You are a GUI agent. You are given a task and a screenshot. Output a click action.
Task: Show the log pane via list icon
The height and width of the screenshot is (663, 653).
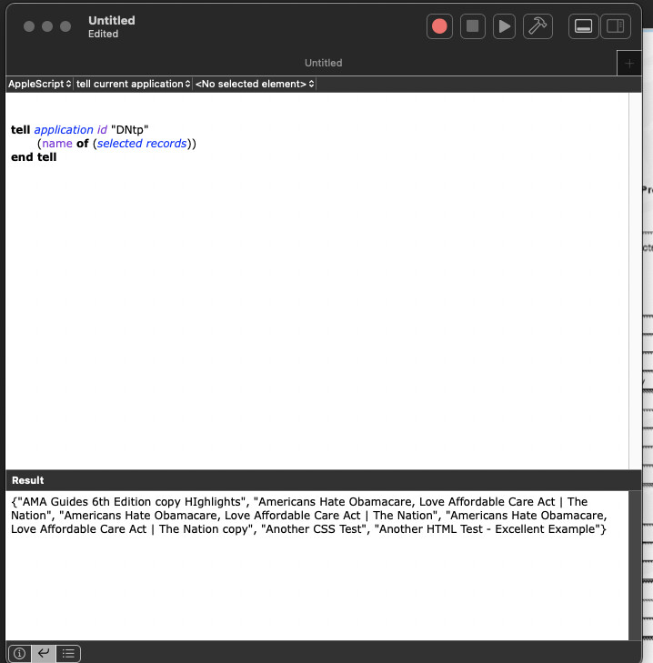point(68,653)
